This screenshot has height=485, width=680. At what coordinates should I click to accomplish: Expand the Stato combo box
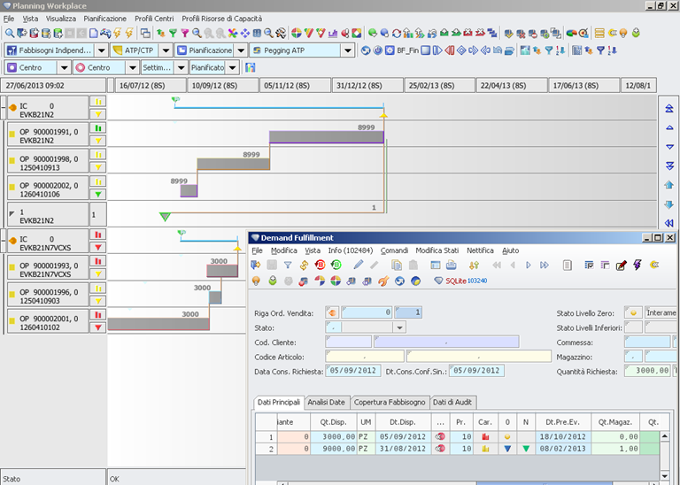(x=399, y=327)
